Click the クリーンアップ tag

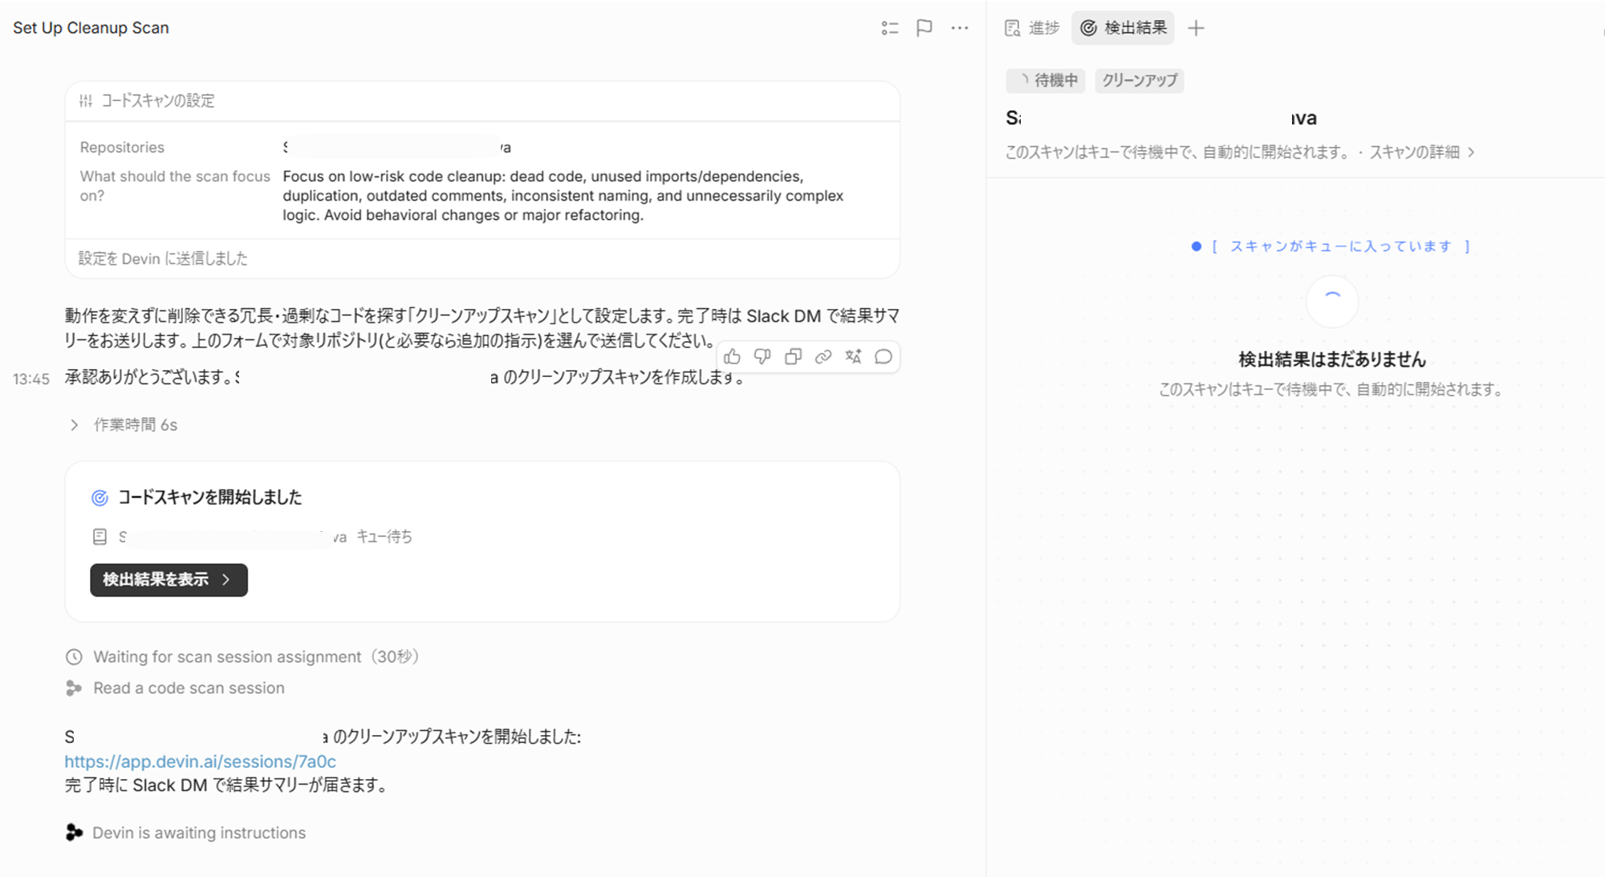tap(1139, 80)
